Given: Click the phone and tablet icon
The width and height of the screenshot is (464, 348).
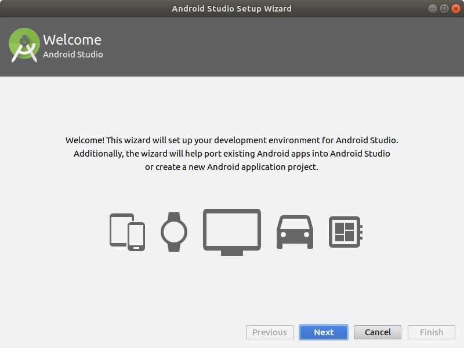Looking at the screenshot, I should click(x=127, y=232).
